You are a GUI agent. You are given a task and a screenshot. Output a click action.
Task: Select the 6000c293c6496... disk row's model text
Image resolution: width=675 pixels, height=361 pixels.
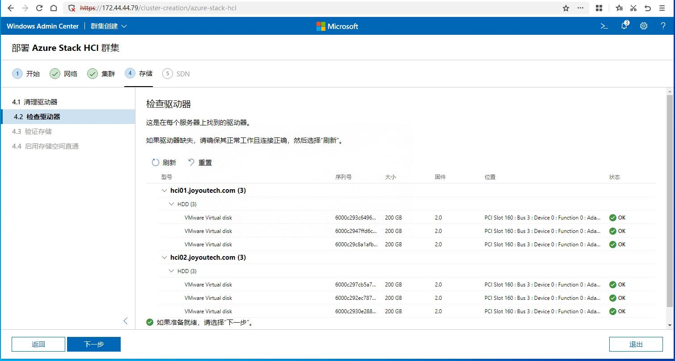coord(208,218)
